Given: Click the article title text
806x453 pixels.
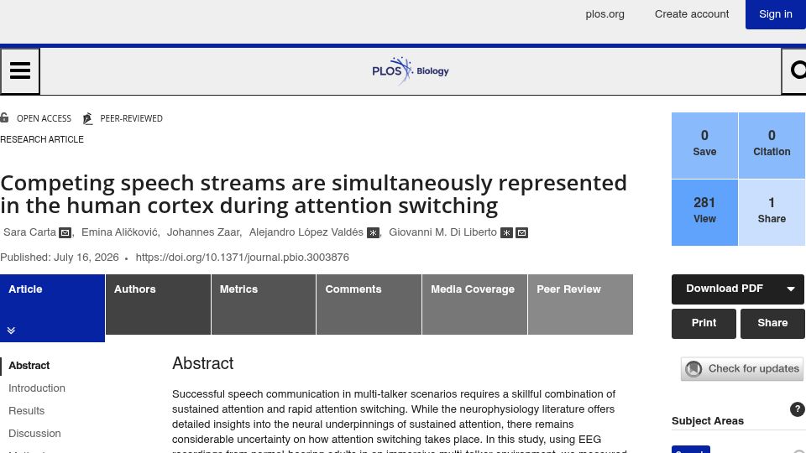Looking at the screenshot, I should pos(313,194).
